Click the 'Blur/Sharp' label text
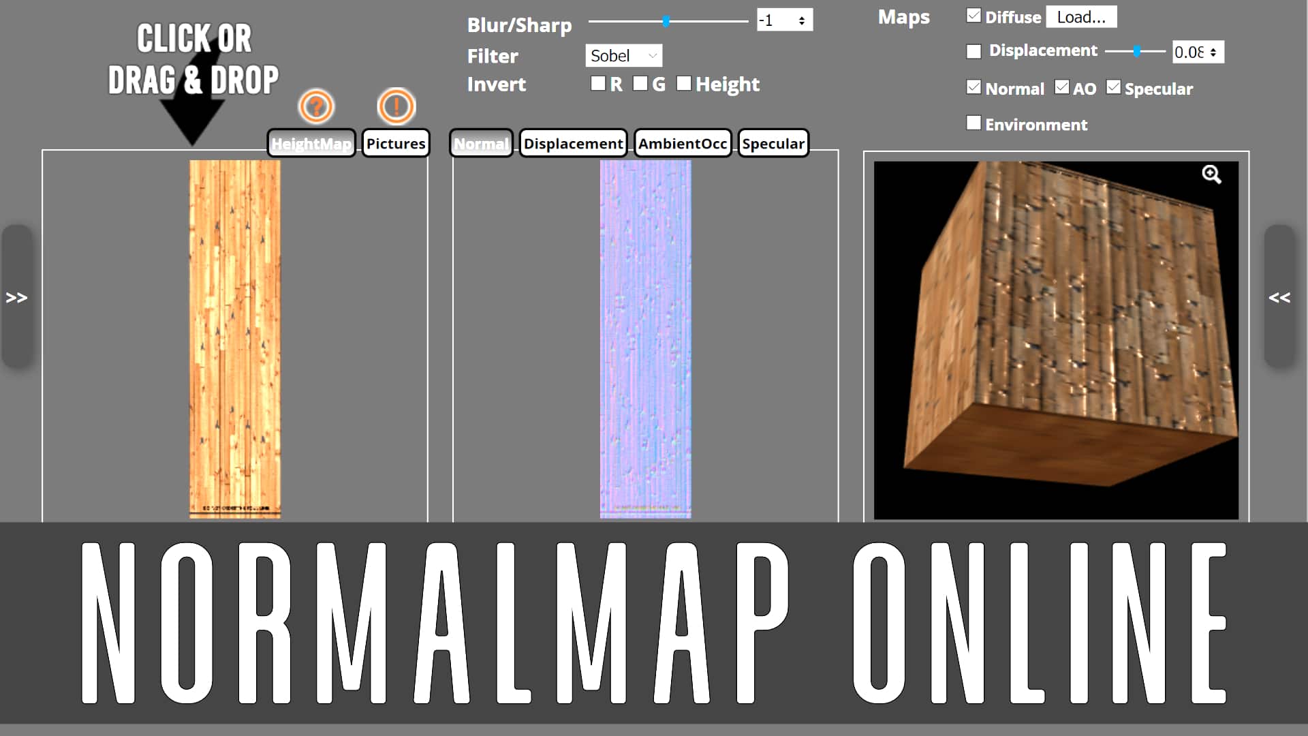 [519, 25]
